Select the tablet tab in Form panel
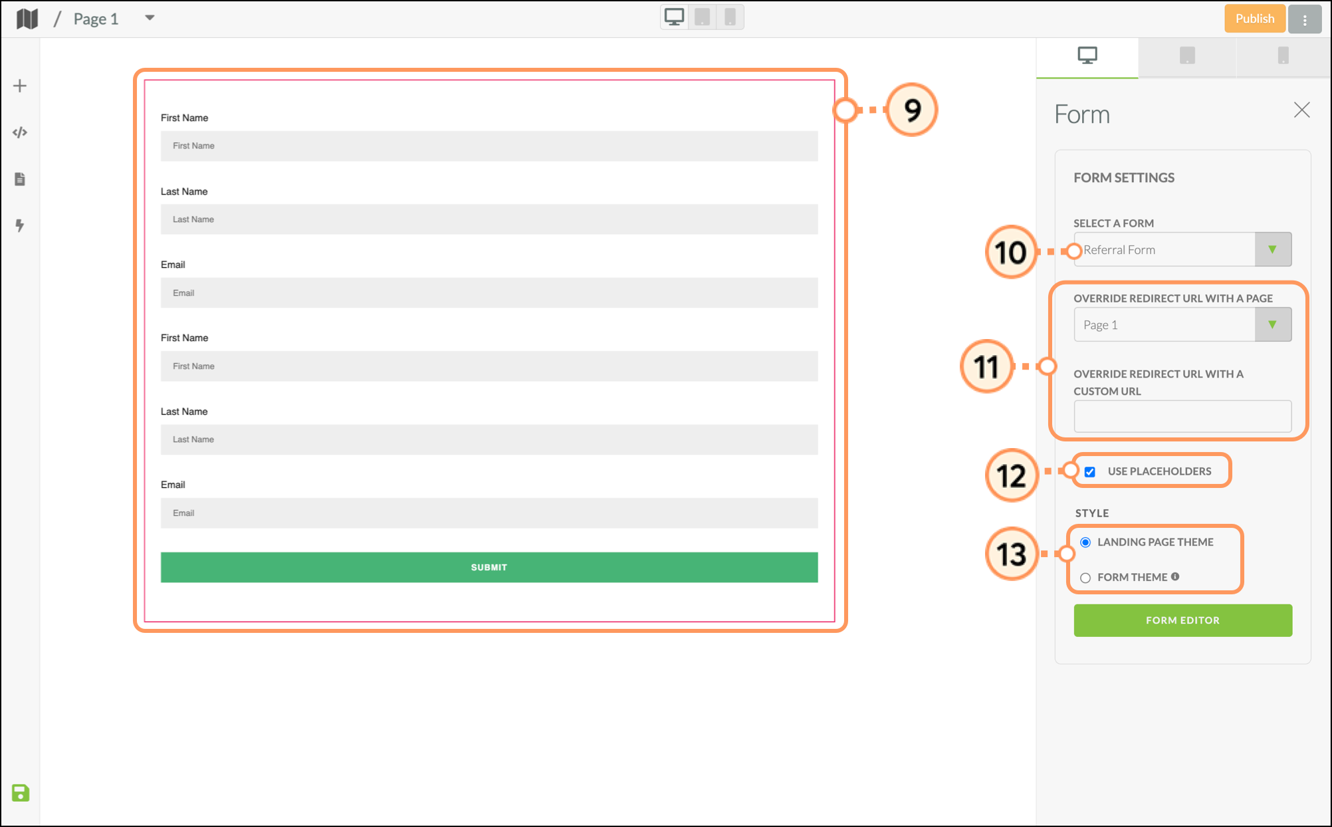This screenshot has height=827, width=1332. [1187, 56]
